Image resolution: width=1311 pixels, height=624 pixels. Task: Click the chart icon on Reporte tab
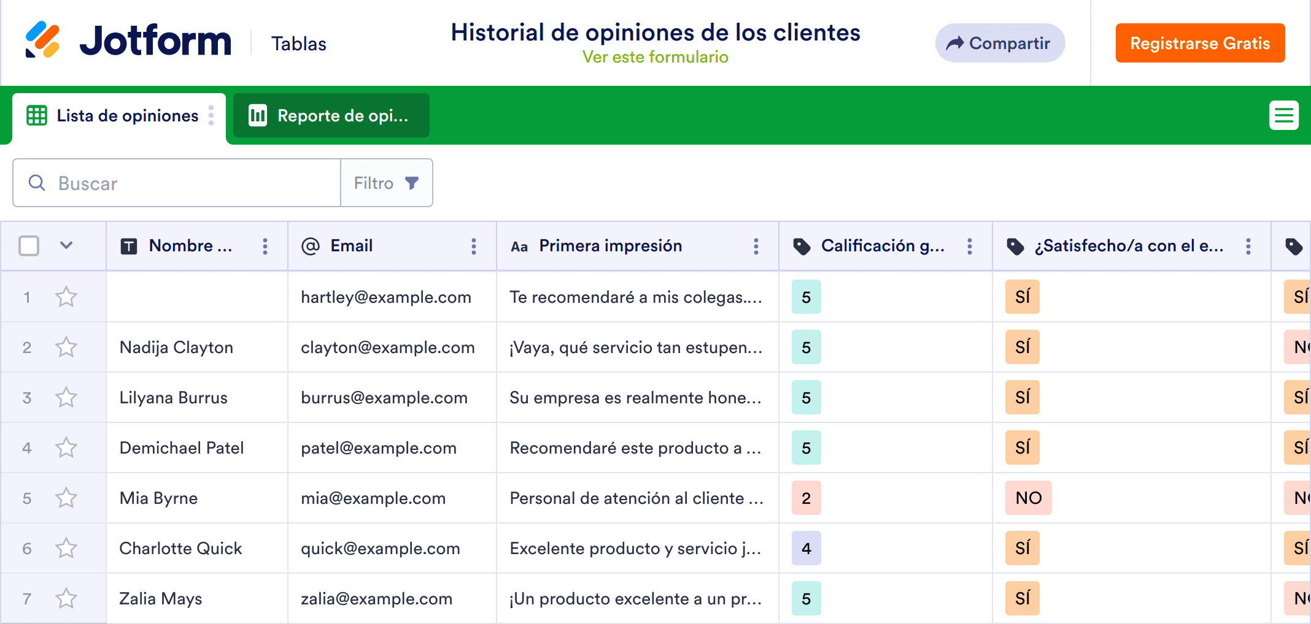[x=258, y=115]
